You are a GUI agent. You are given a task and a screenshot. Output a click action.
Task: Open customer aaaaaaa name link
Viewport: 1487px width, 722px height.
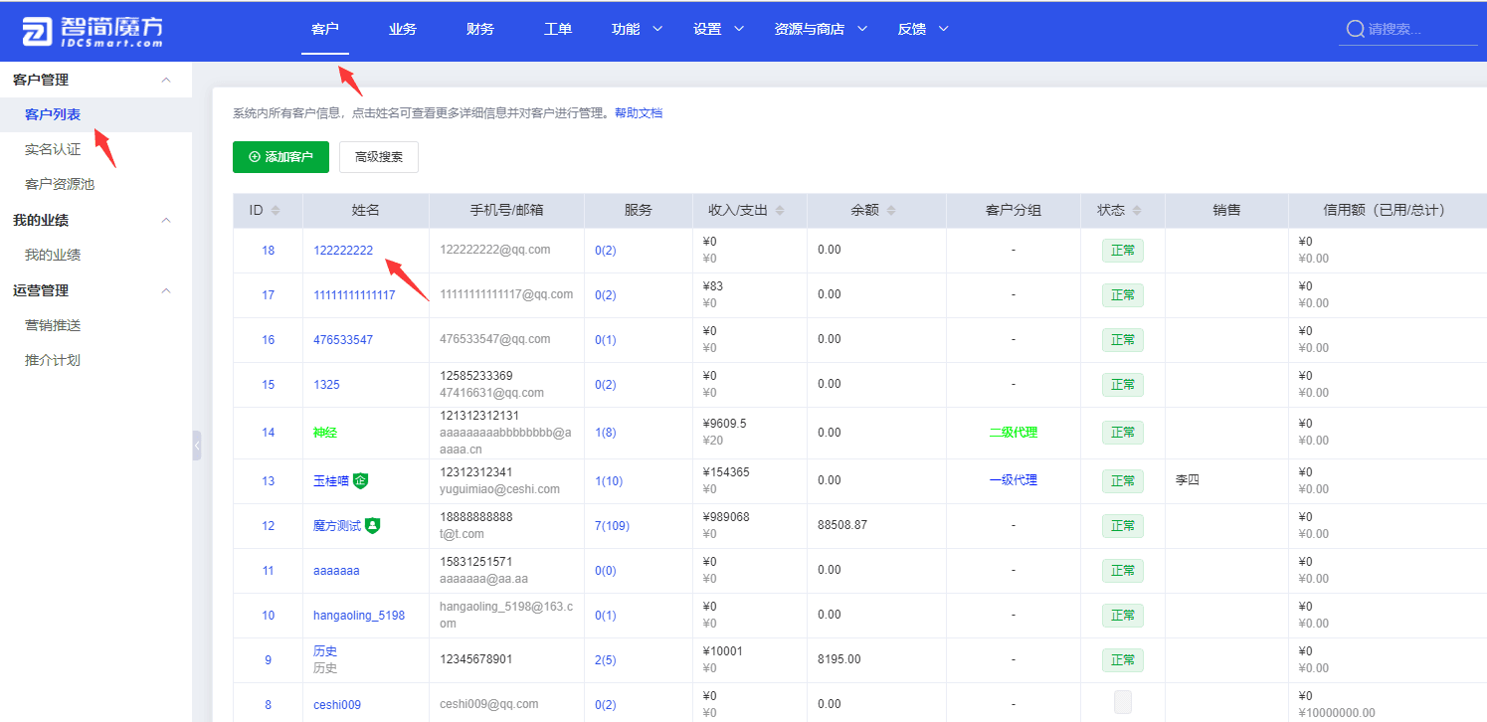coord(336,571)
